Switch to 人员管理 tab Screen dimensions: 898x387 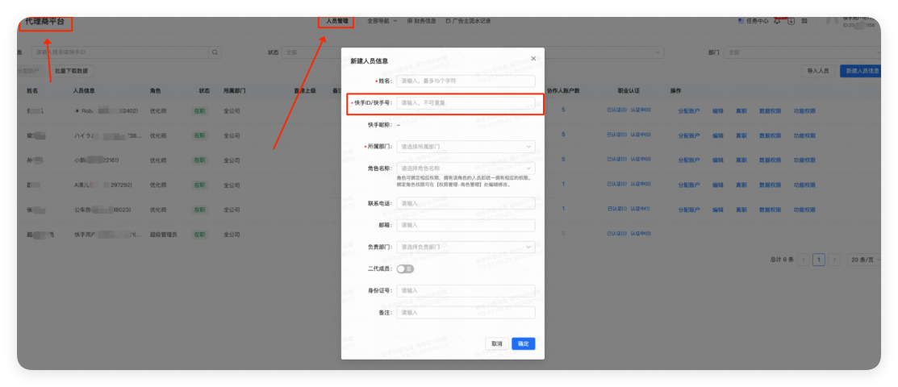click(x=336, y=21)
